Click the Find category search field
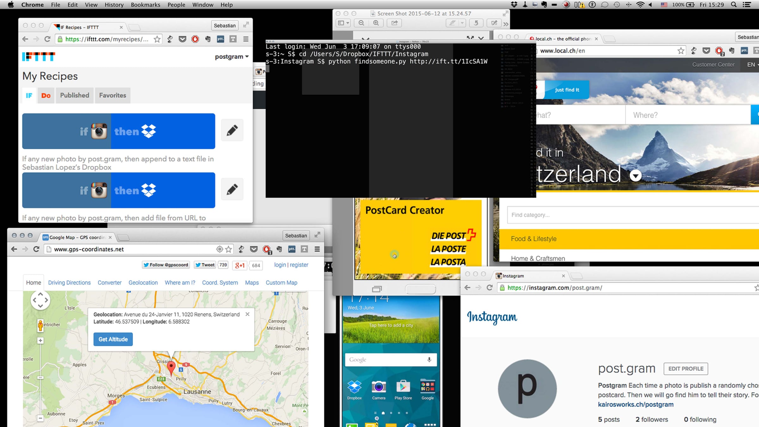The width and height of the screenshot is (759, 427). click(633, 215)
